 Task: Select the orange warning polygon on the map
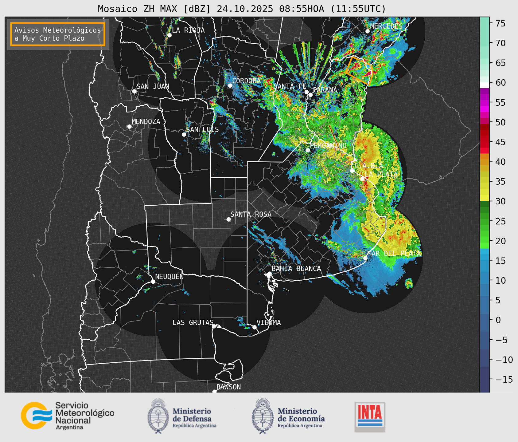359,70
